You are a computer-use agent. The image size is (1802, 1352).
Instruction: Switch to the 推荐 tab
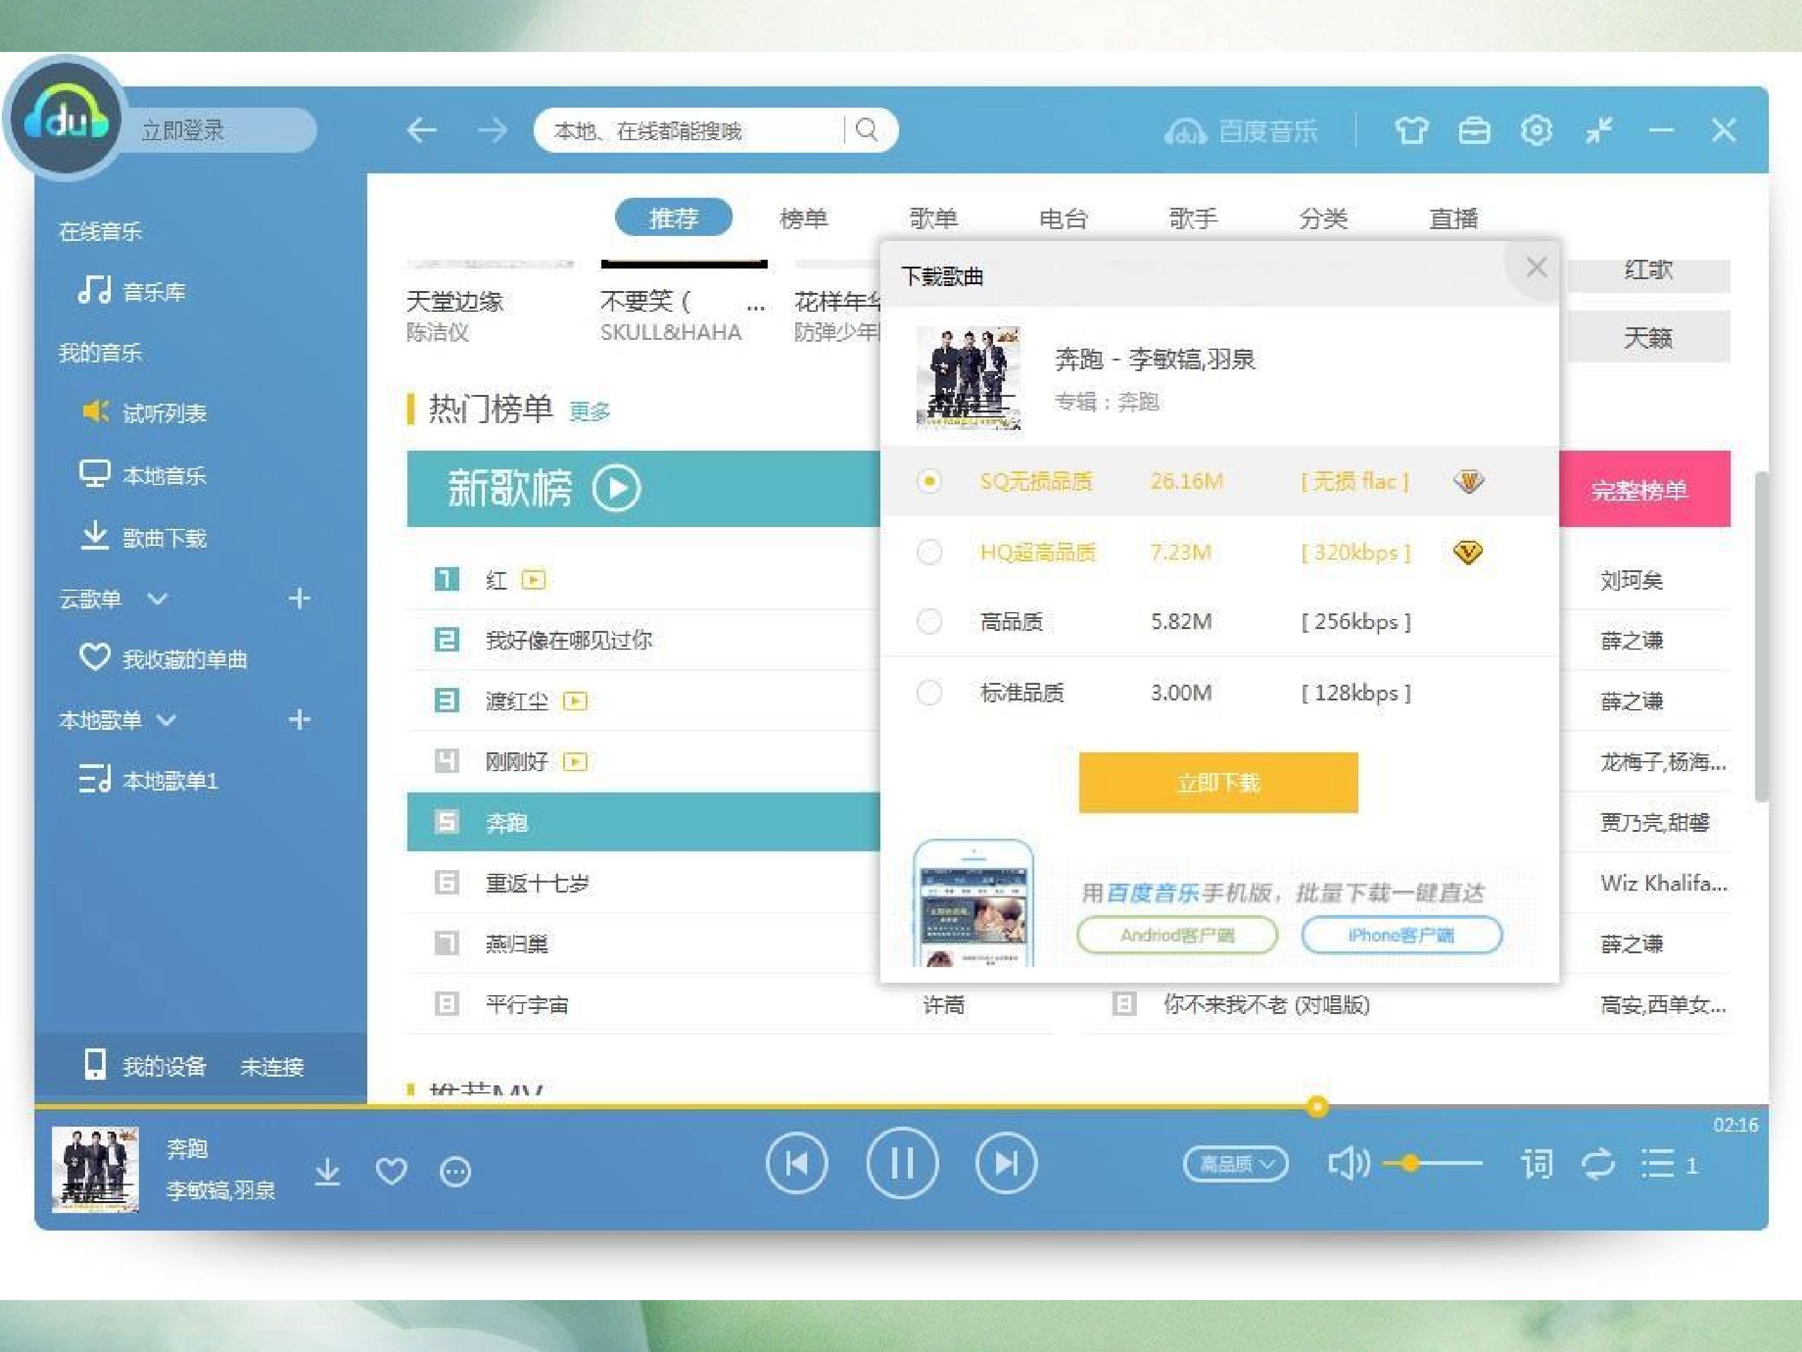pyautogui.click(x=674, y=218)
